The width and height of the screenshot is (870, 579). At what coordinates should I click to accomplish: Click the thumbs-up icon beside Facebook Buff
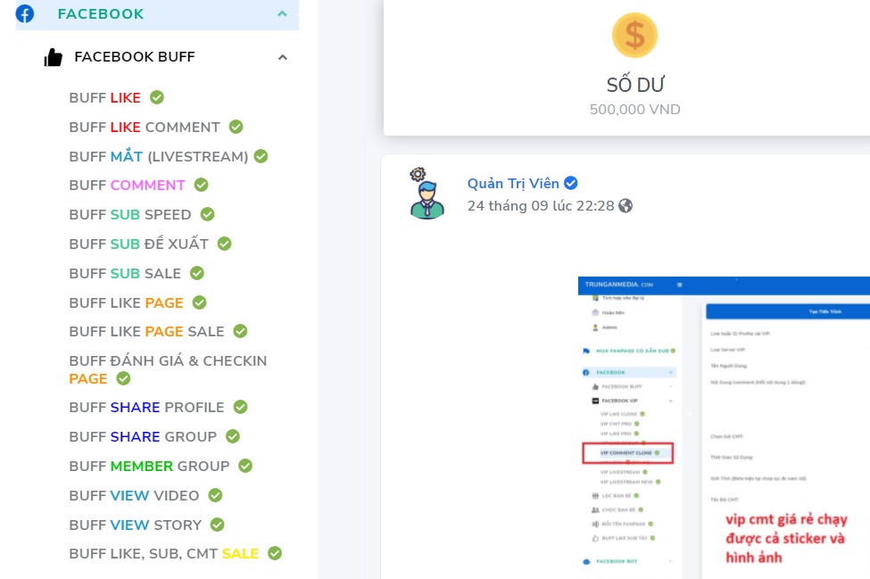(x=54, y=57)
